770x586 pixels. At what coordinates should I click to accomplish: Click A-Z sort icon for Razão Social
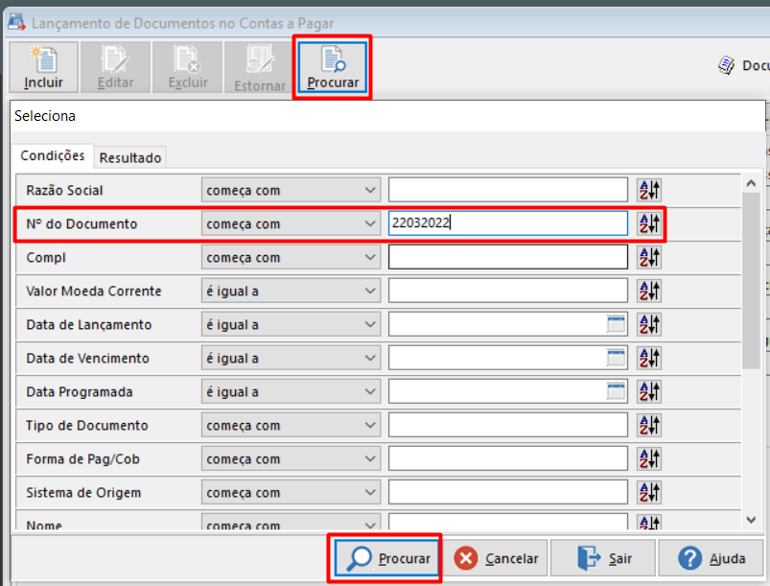[649, 190]
